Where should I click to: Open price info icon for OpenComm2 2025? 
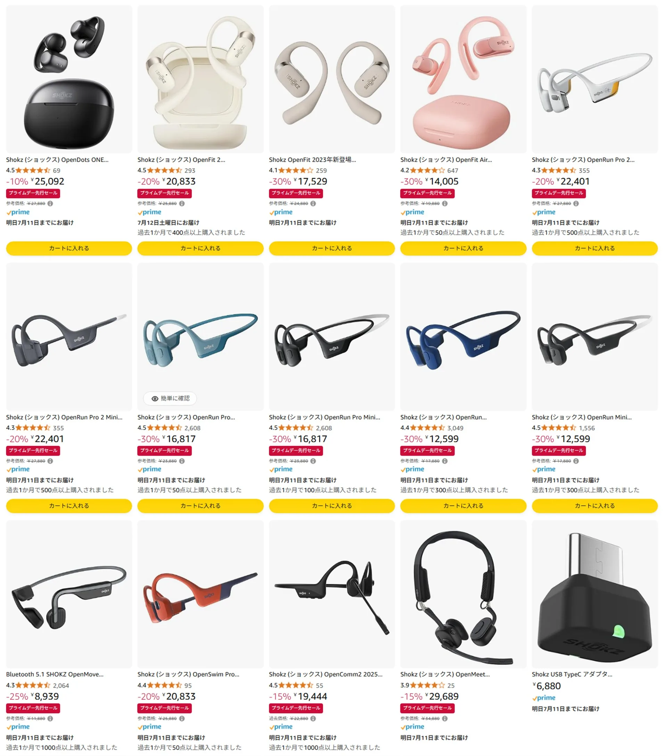click(x=313, y=718)
